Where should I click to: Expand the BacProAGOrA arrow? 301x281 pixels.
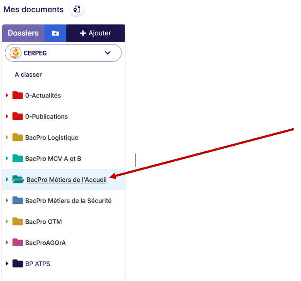pyautogui.click(x=7, y=242)
